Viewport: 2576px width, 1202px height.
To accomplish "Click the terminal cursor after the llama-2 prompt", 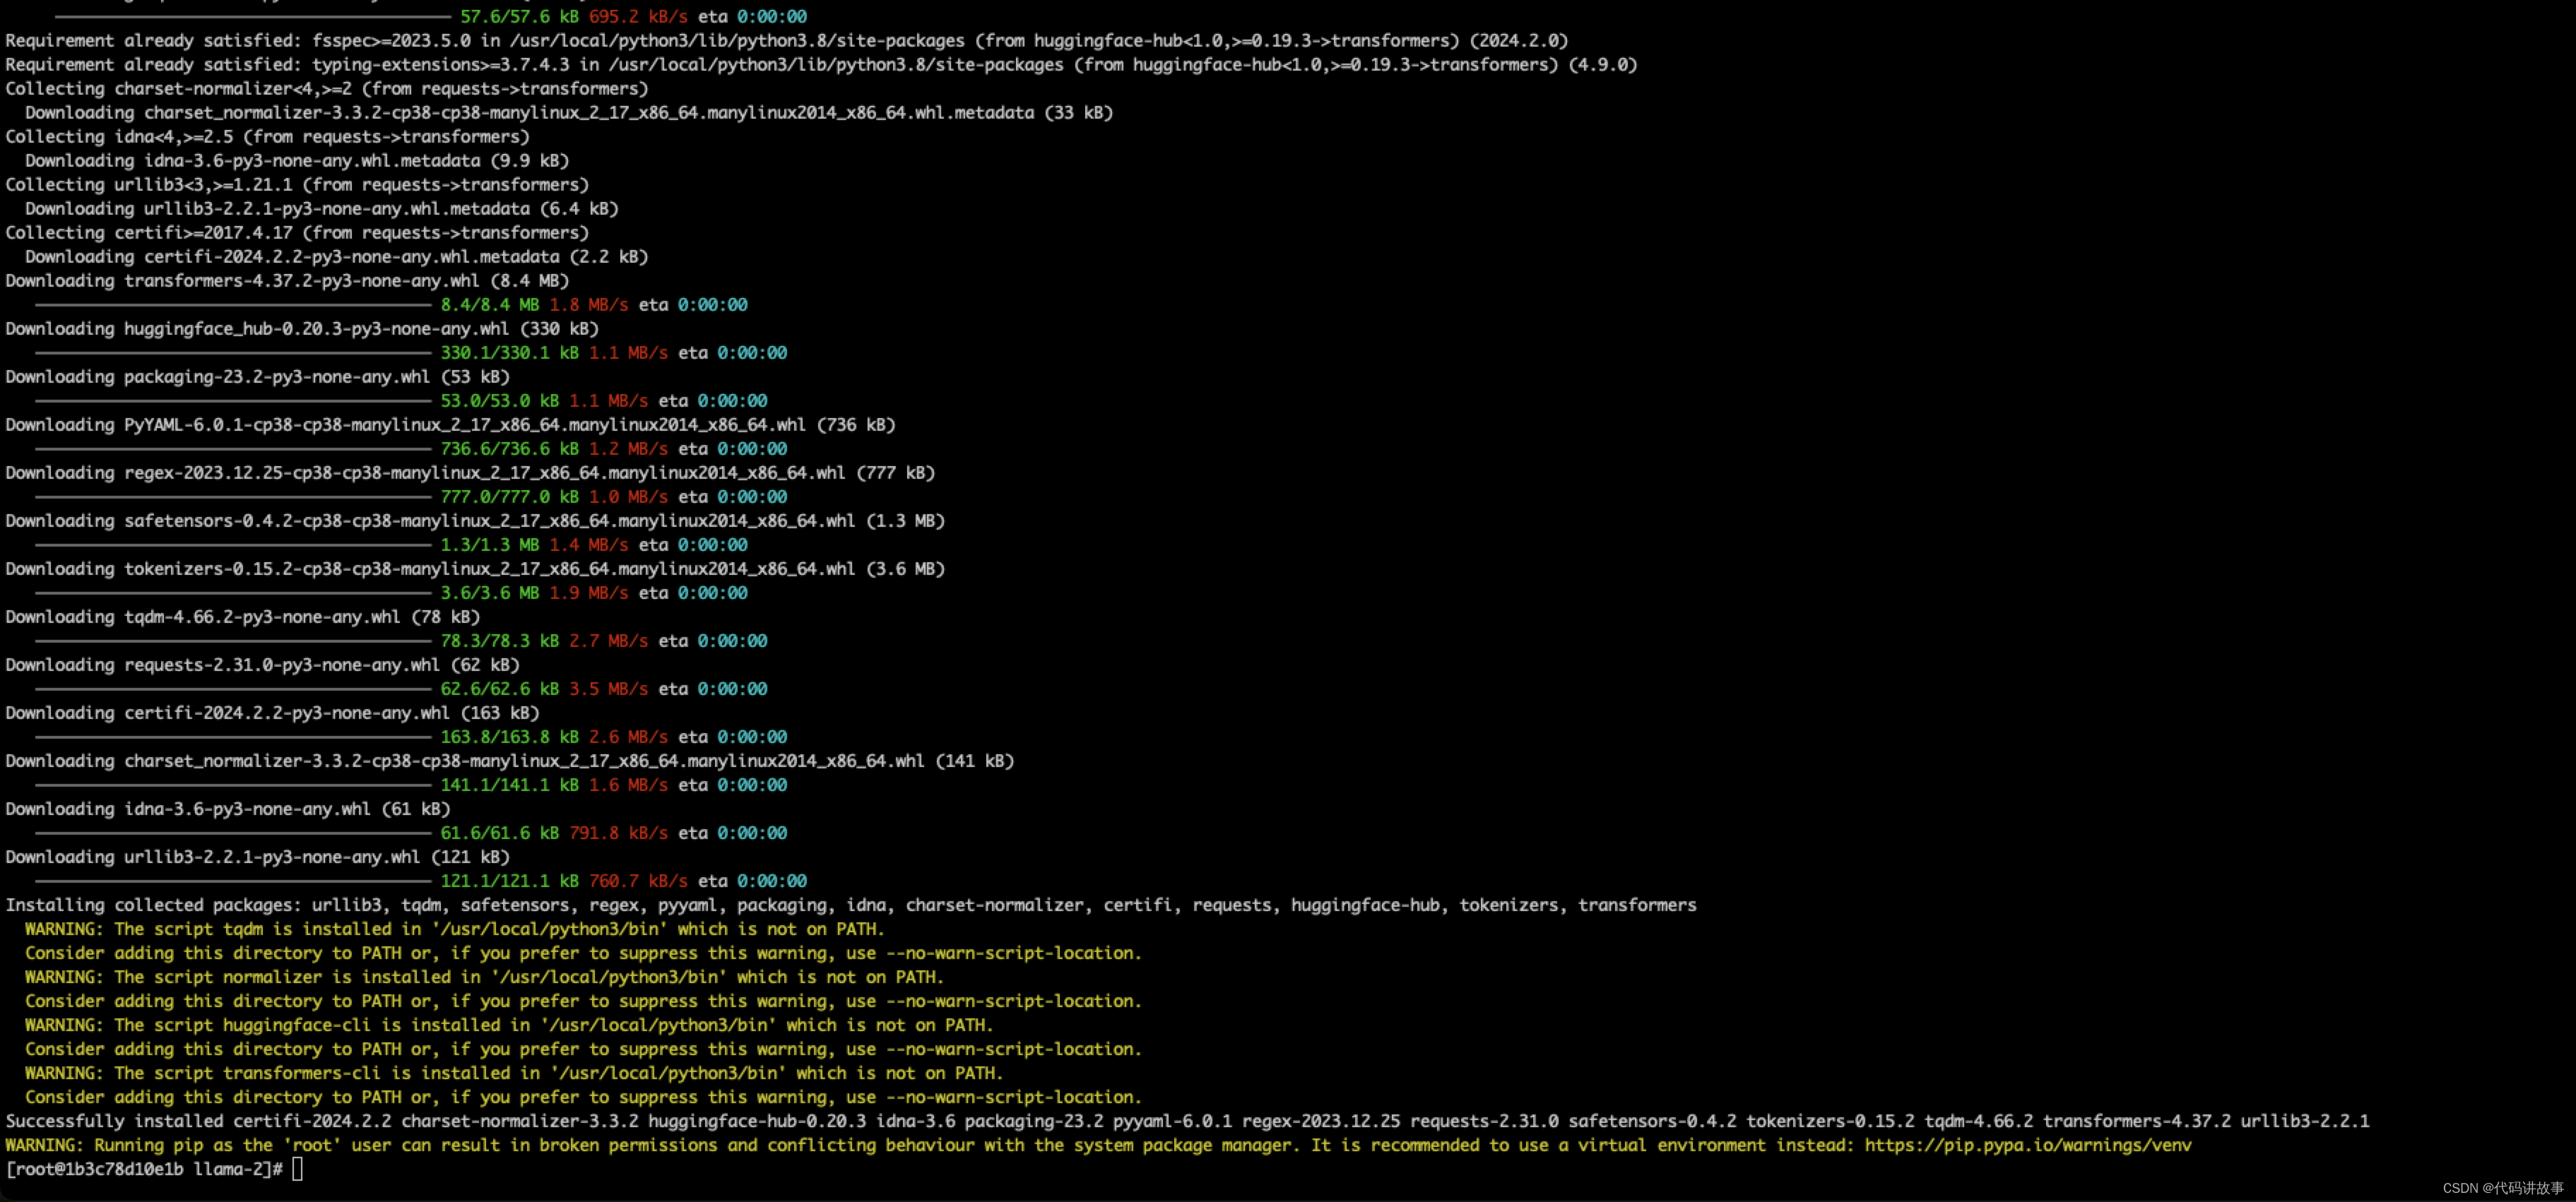I will (x=297, y=1169).
